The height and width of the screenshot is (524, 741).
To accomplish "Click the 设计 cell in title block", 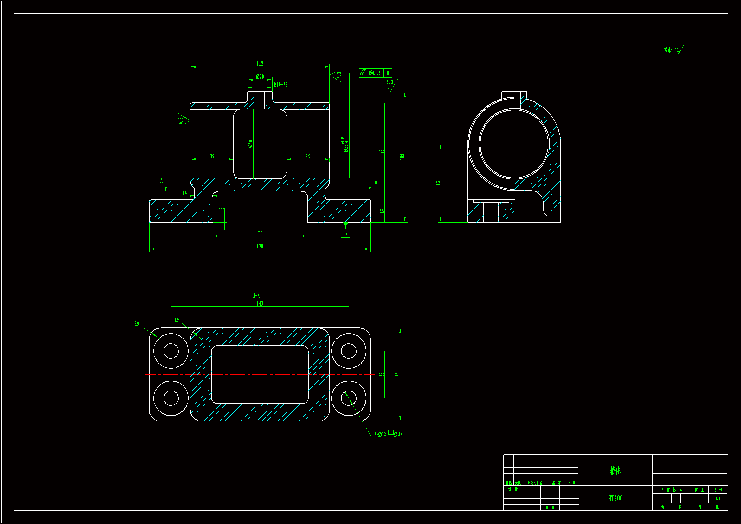I will pos(513,489).
